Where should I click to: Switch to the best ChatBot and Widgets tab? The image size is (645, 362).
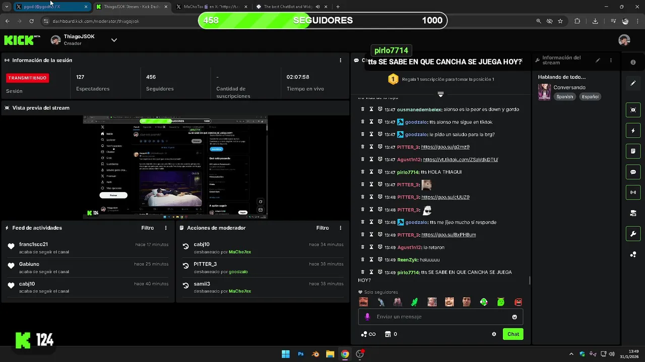tap(291, 7)
